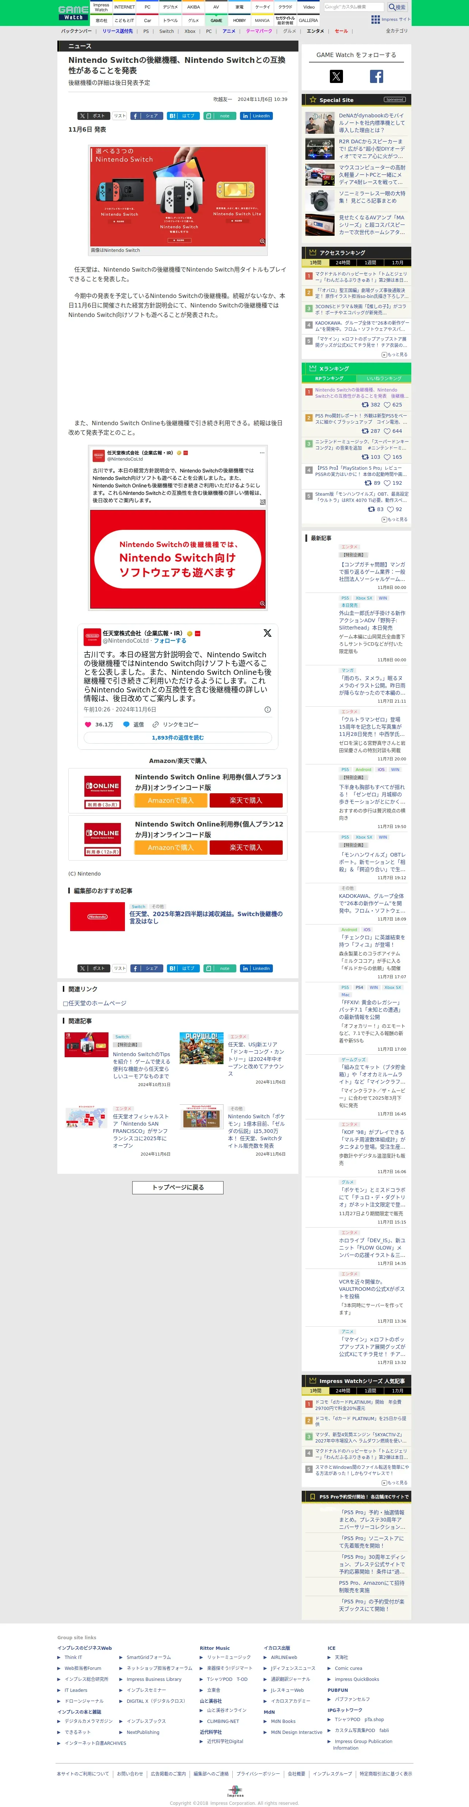This screenshot has width=469, height=1807.
Task: Open the 天海社 group site link
Action: pos(342,1657)
